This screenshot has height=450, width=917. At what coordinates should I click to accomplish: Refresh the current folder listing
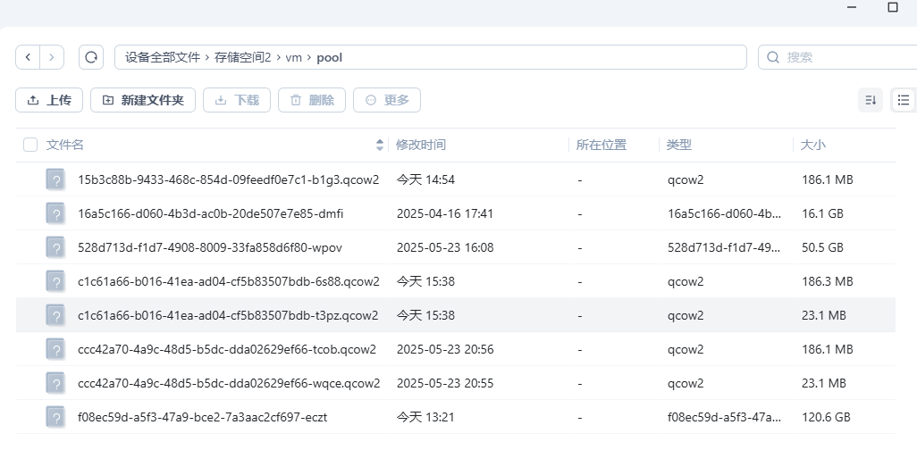(x=91, y=57)
